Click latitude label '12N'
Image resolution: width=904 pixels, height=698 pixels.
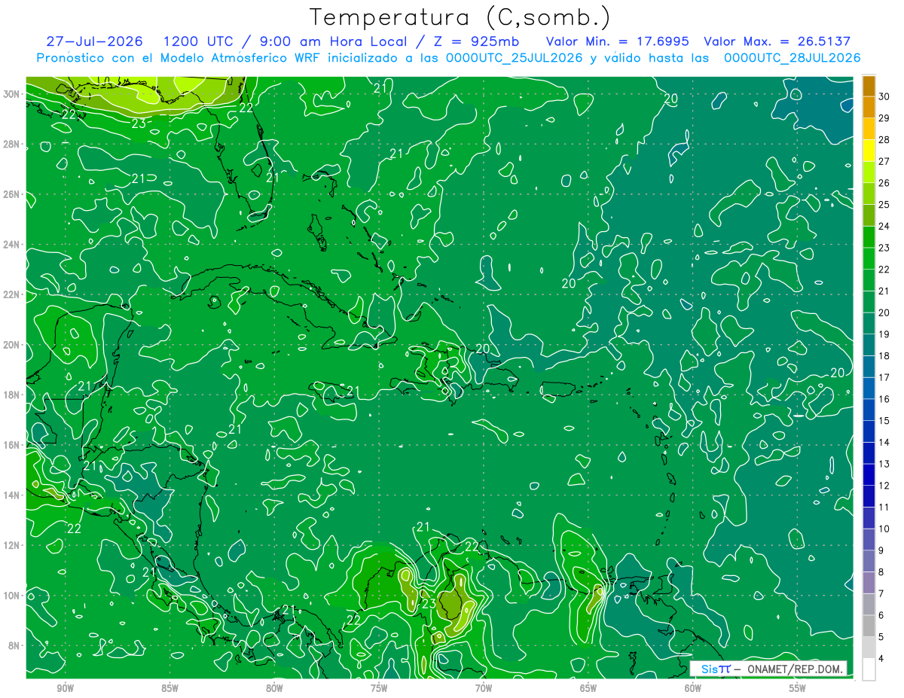click(x=11, y=545)
